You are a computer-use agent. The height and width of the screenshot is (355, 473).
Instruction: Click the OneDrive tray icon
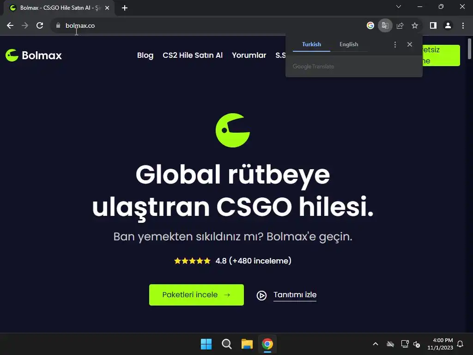point(390,344)
